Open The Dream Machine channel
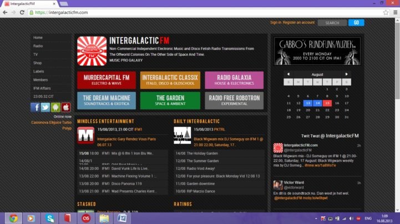This screenshot has height=224, width=400. 107,101
